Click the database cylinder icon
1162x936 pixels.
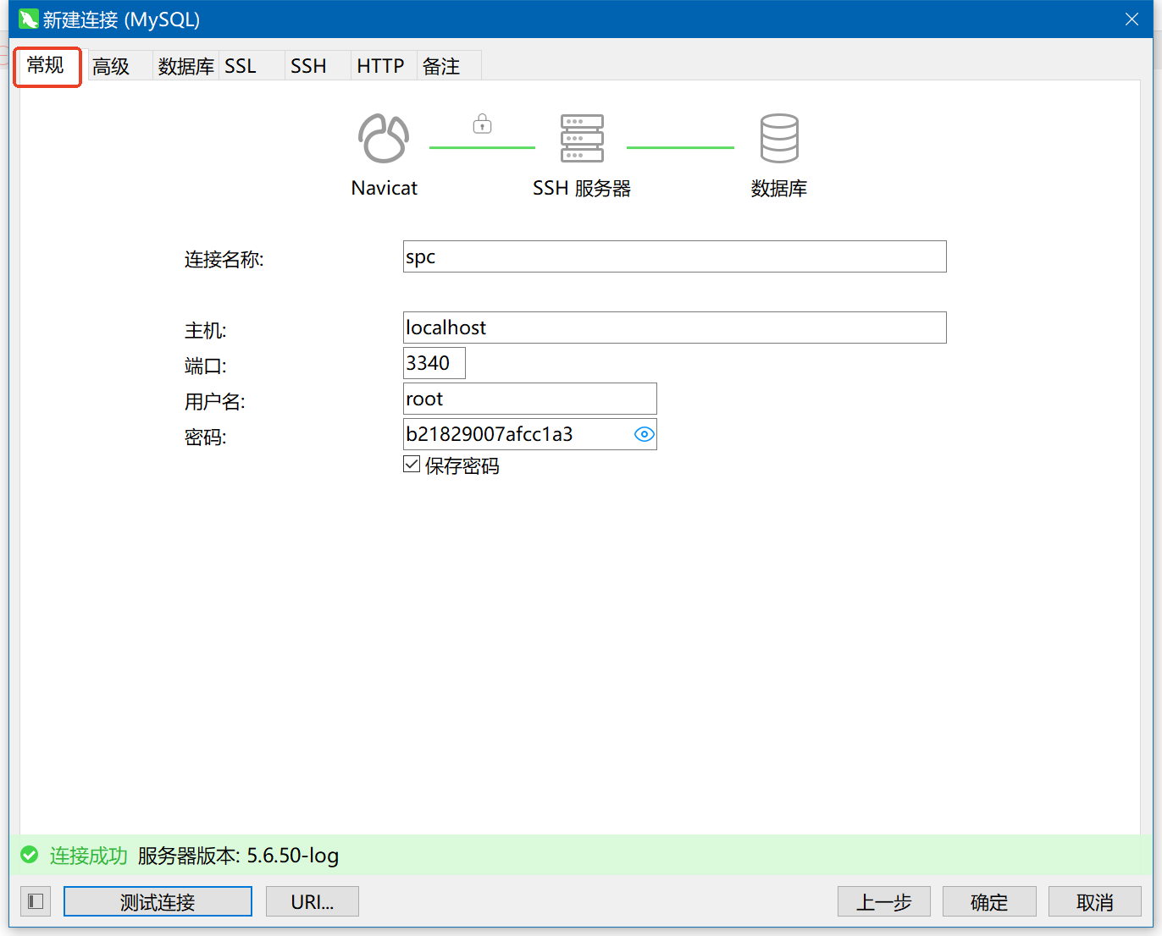pos(778,138)
